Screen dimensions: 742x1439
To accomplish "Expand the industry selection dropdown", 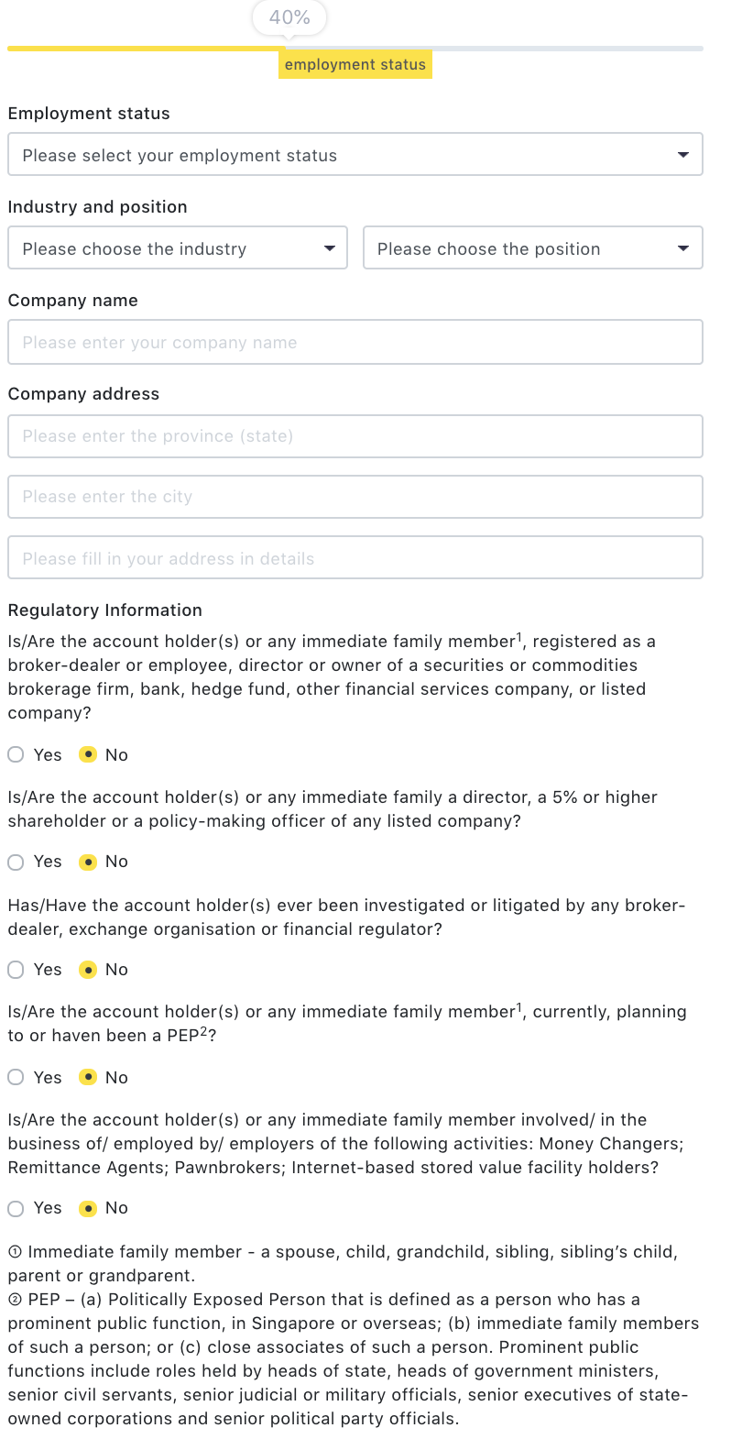I will click(x=177, y=248).
